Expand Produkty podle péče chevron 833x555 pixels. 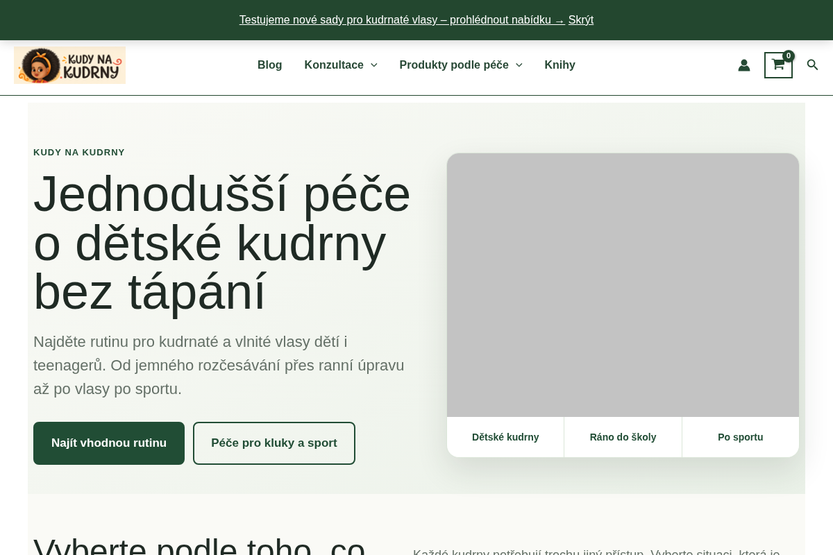pos(519,65)
